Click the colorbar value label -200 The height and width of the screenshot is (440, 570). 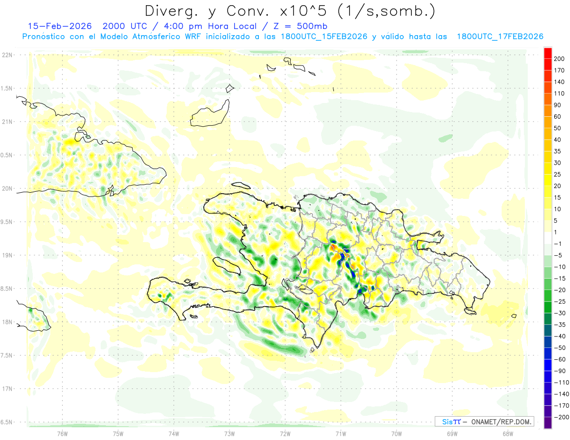click(x=560, y=417)
